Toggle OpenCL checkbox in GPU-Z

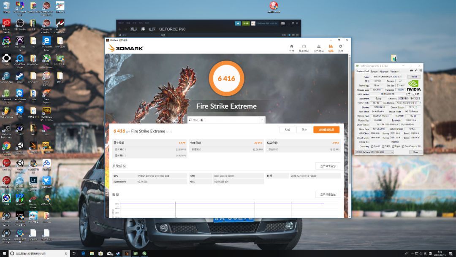point(372,146)
